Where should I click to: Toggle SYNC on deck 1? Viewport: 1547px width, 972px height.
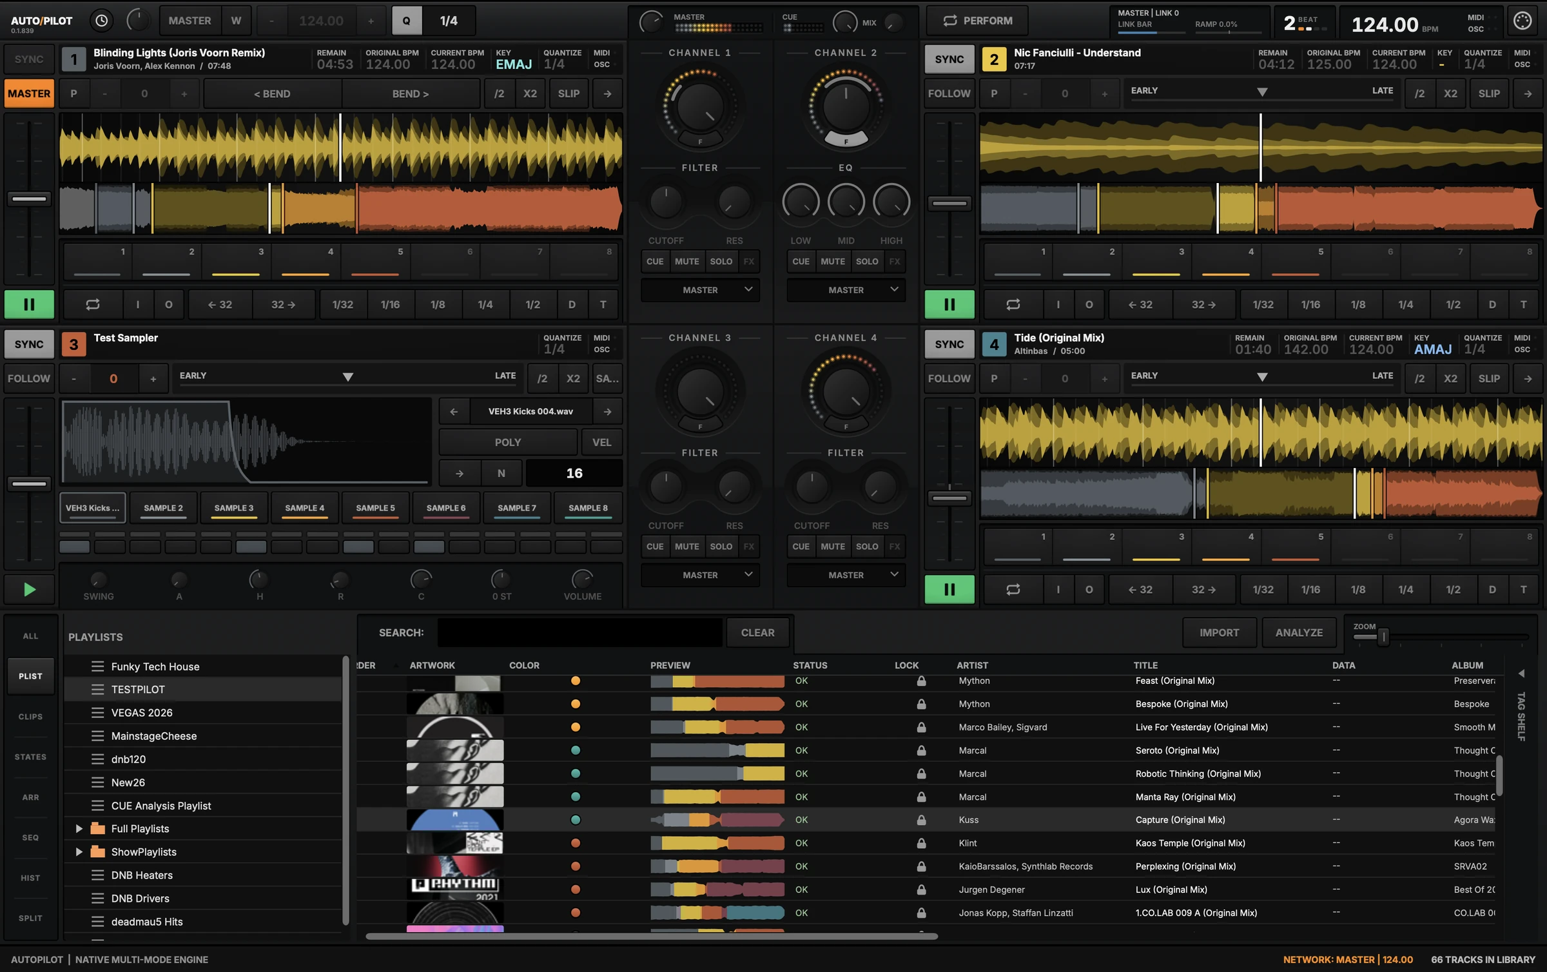[29, 59]
